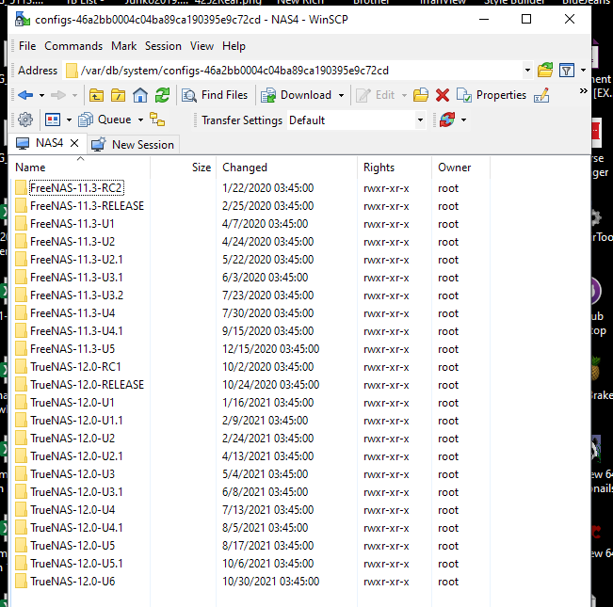Open the Session menu
This screenshot has width=613, height=607.
[163, 46]
